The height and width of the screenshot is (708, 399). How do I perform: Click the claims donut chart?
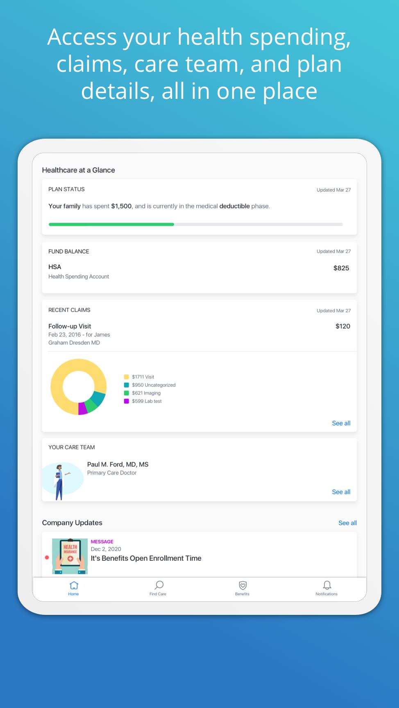point(79,387)
